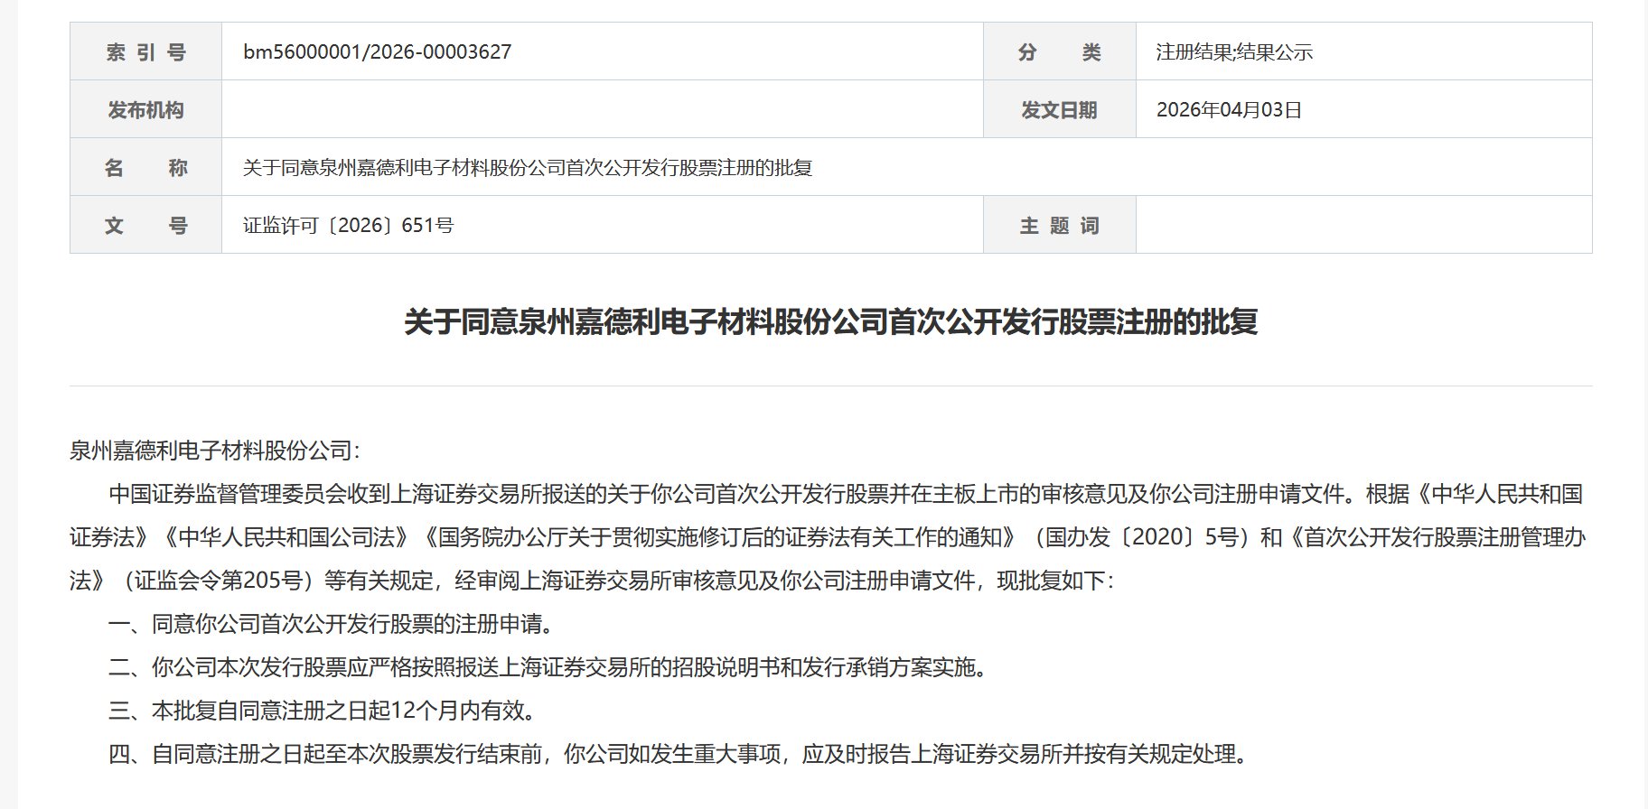This screenshot has height=809, width=1648.
Task: Select the date 2026年04月03日
Action: click(x=1229, y=110)
